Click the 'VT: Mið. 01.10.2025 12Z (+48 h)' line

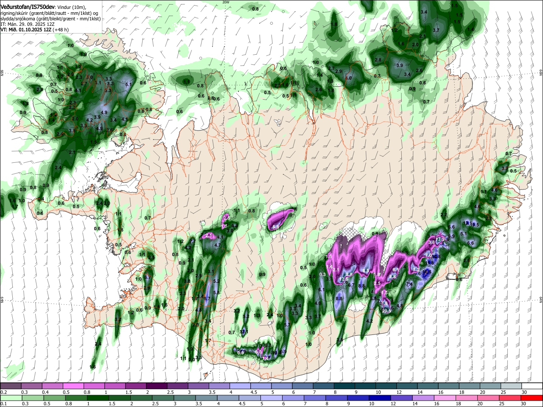click(34, 30)
